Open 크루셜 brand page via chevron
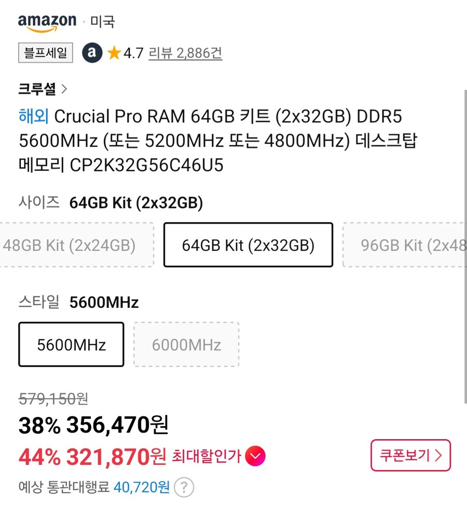Screen dimensions: 467x514 [x=65, y=89]
